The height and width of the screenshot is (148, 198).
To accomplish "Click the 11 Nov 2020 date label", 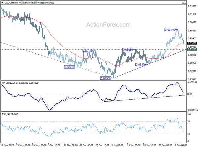I will (7, 145).
